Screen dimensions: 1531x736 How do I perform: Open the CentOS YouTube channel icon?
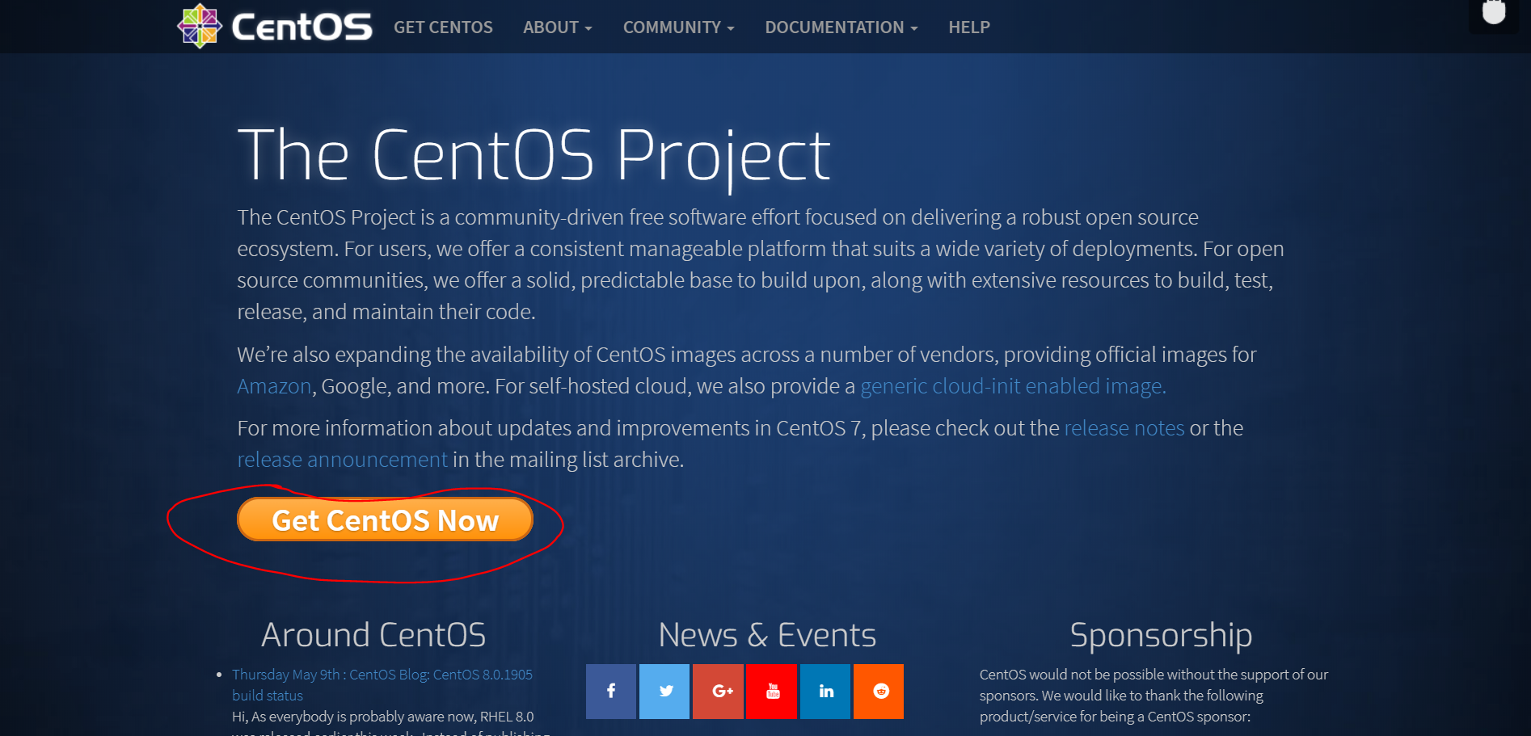[x=771, y=692]
